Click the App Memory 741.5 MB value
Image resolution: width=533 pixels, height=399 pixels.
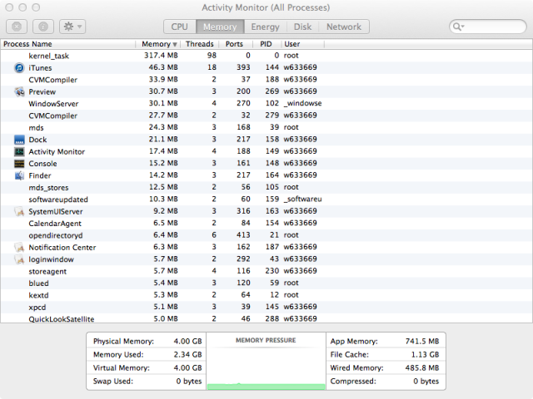click(422, 341)
